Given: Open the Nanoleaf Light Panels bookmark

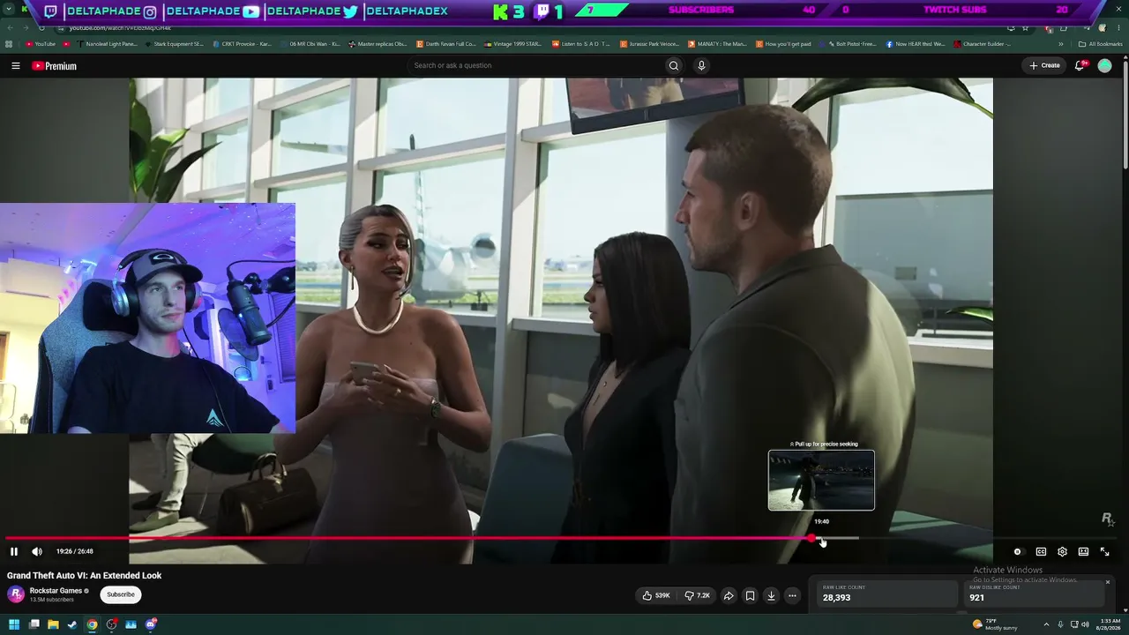Looking at the screenshot, I should tap(107, 44).
